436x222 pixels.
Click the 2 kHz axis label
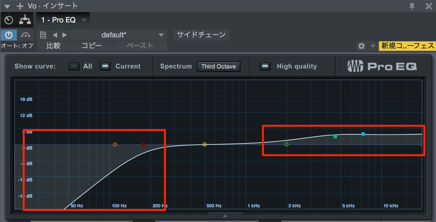point(295,206)
